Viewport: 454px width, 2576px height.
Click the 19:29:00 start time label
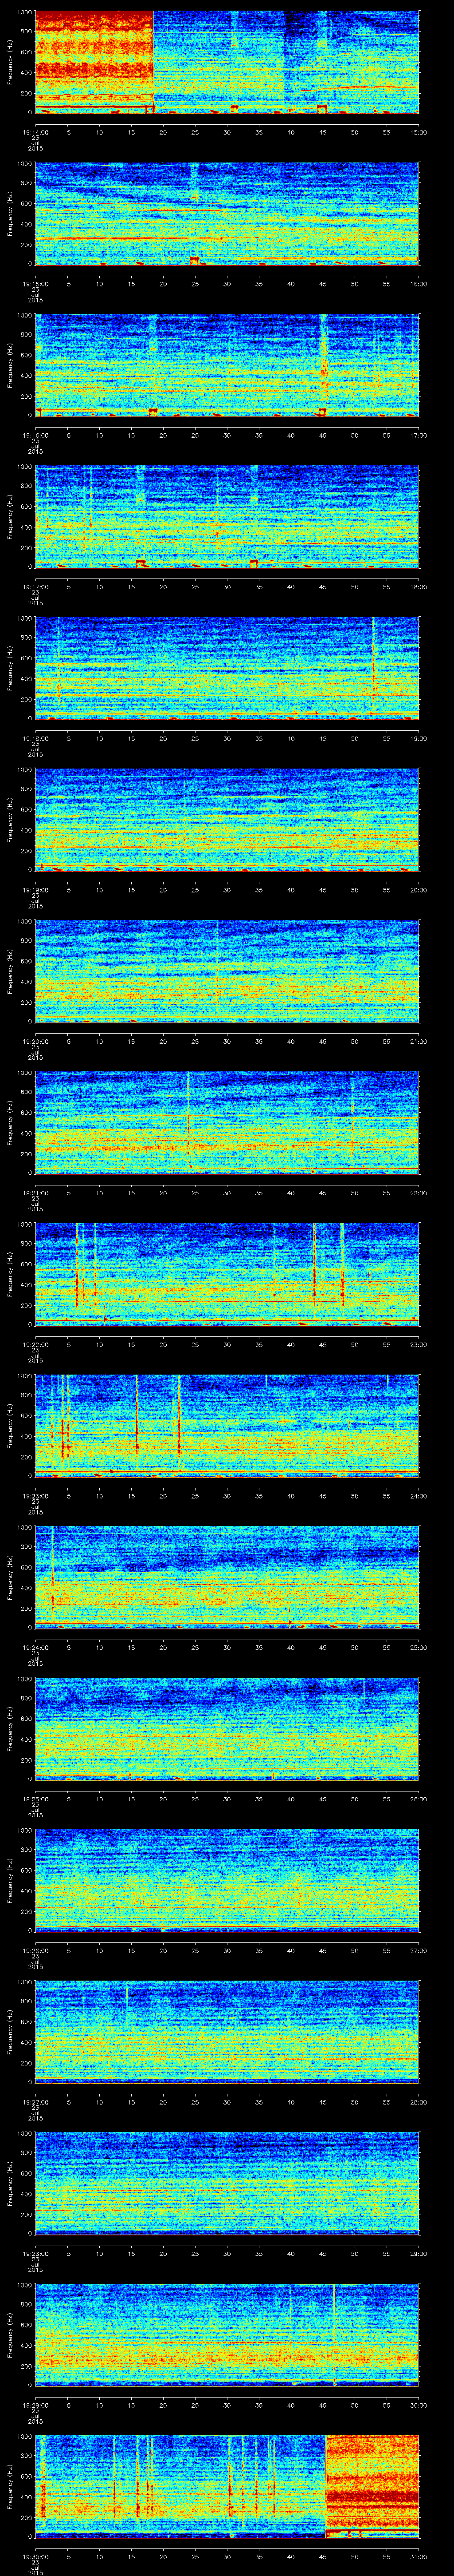pyautogui.click(x=35, y=2405)
